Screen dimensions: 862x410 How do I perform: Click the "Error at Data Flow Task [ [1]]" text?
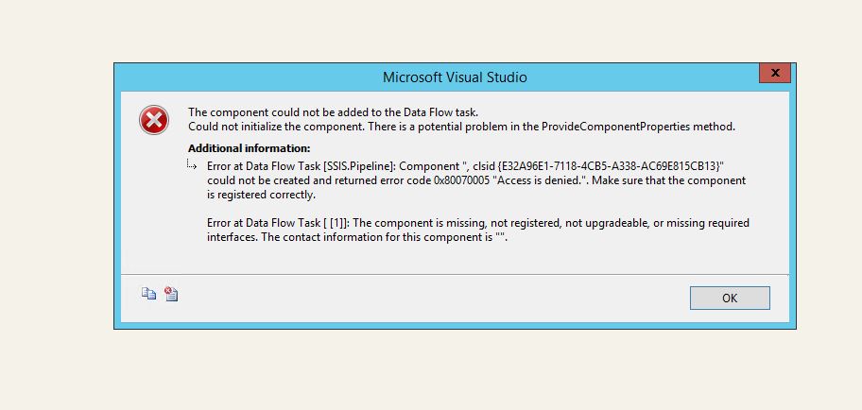pos(281,223)
